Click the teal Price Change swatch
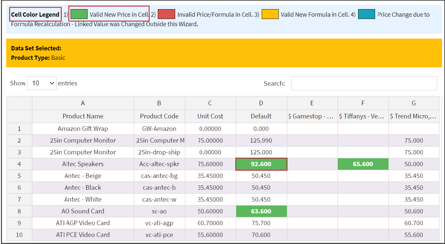 (367, 14)
